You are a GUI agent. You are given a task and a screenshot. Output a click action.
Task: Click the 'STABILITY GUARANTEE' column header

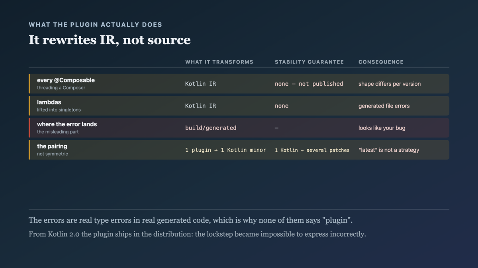pyautogui.click(x=309, y=62)
